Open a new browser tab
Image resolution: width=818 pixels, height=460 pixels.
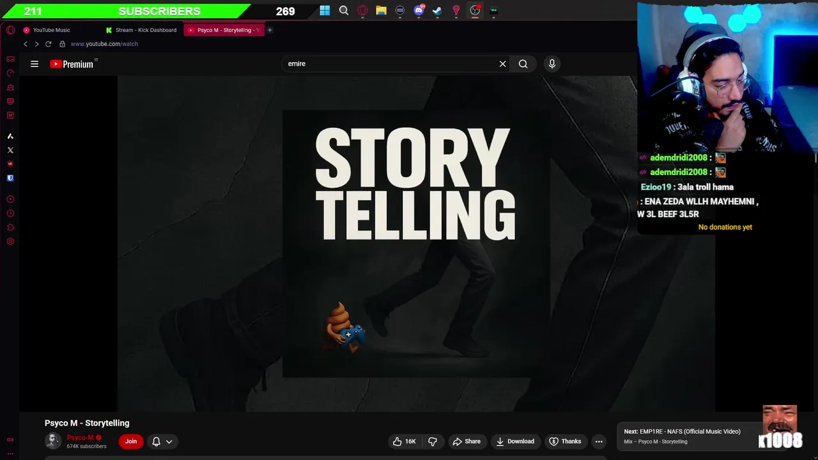coord(270,30)
